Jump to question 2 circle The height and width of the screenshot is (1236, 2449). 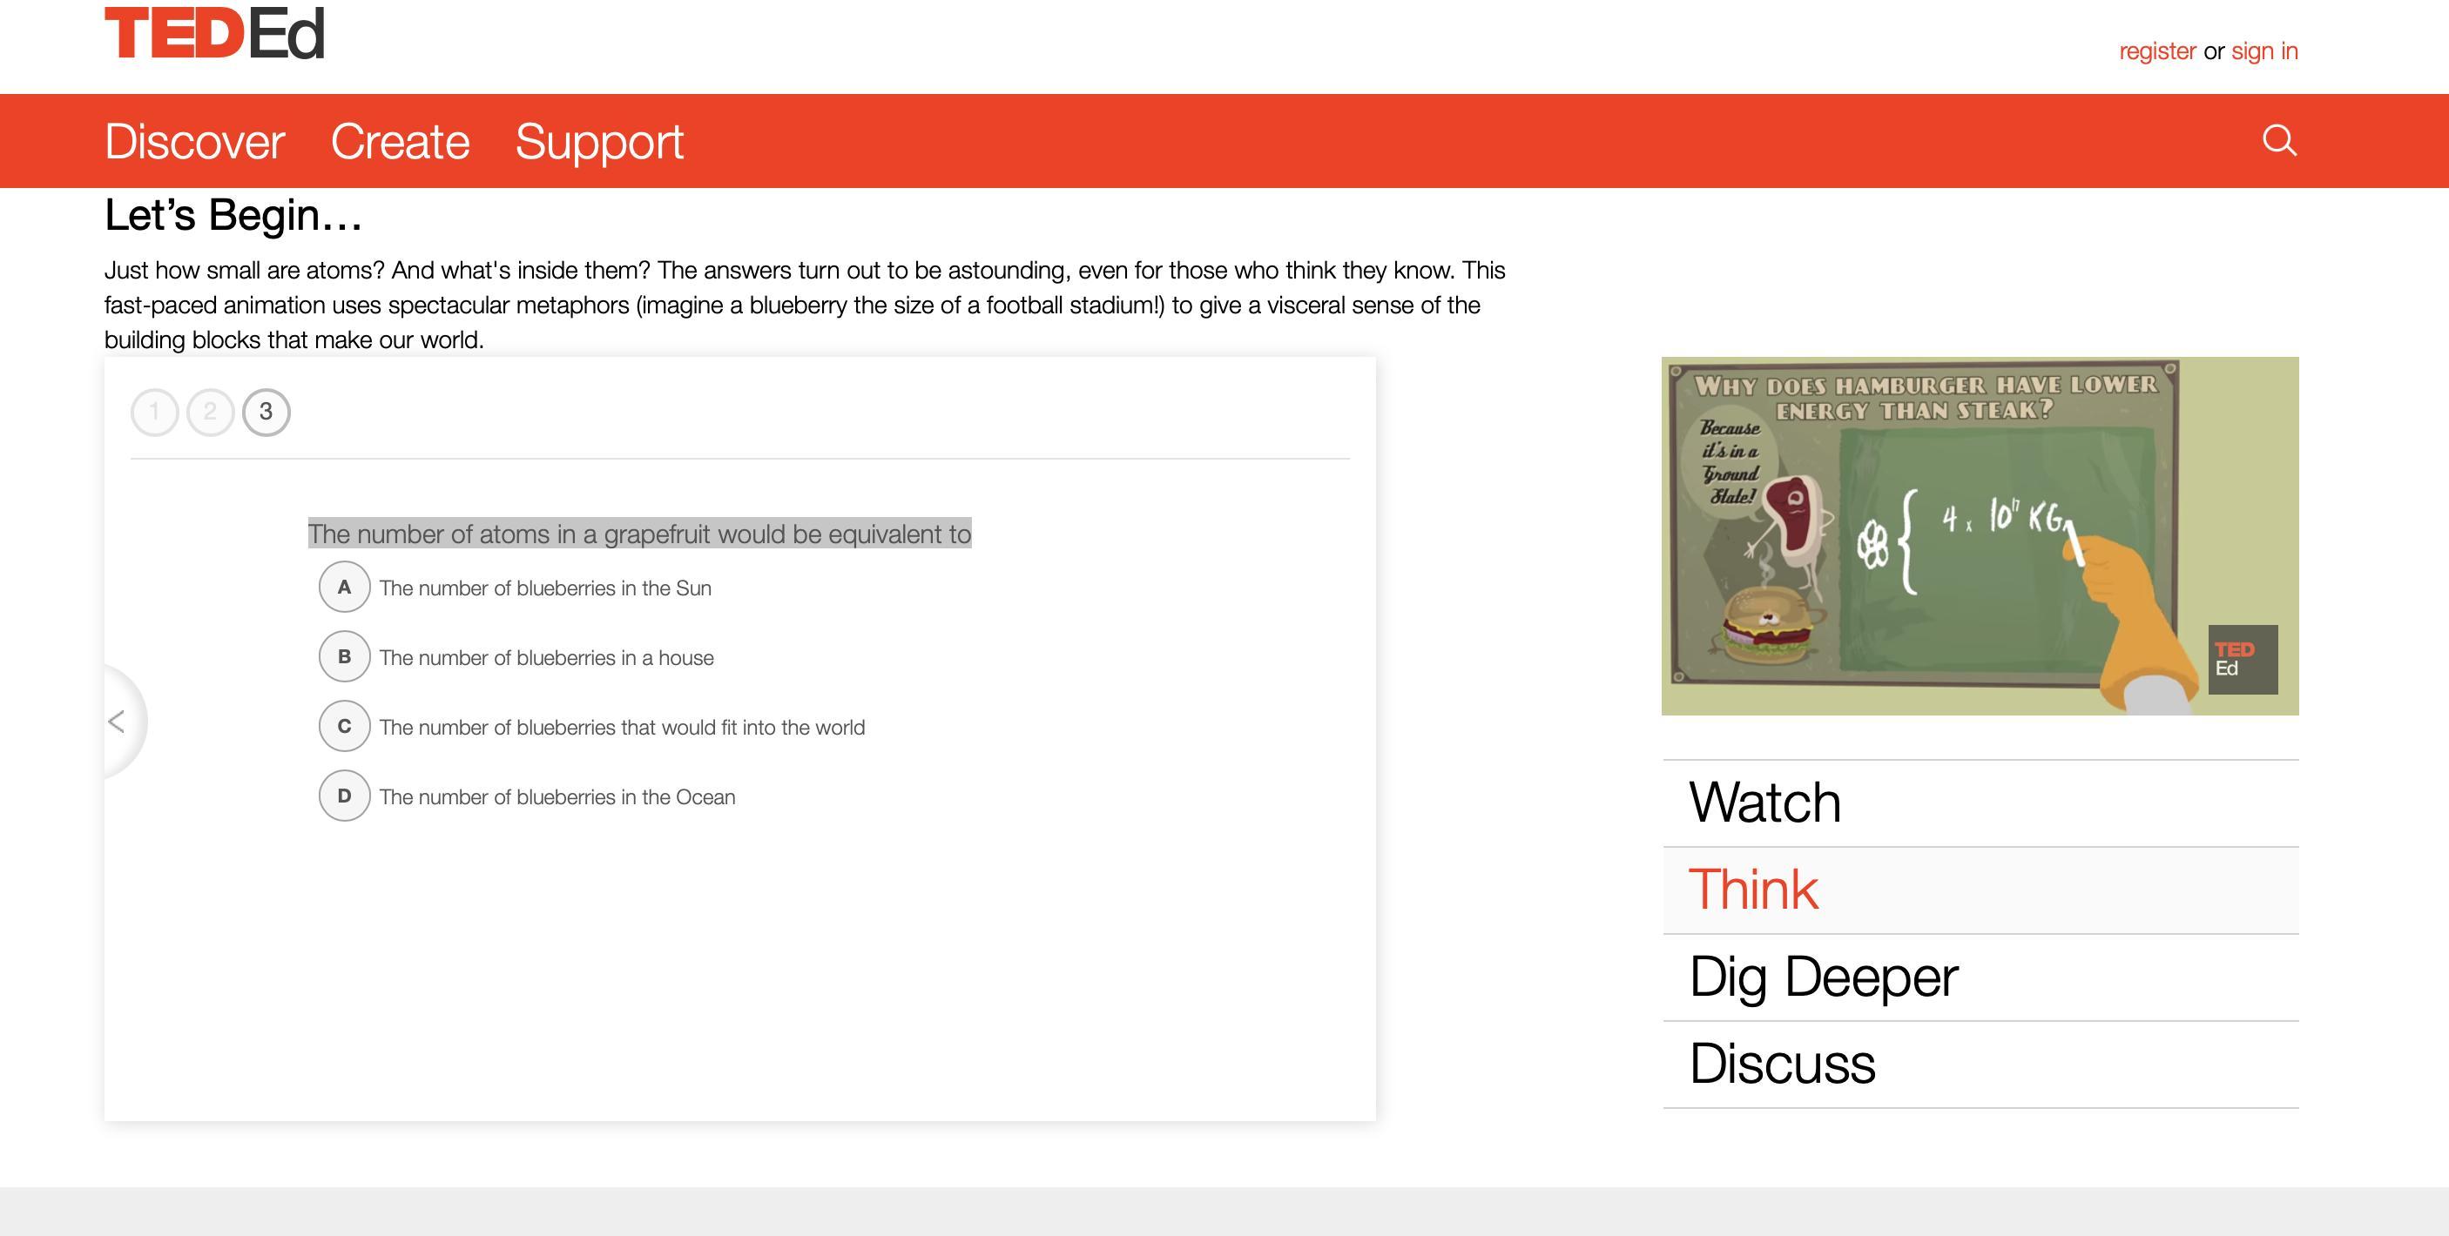tap(210, 413)
